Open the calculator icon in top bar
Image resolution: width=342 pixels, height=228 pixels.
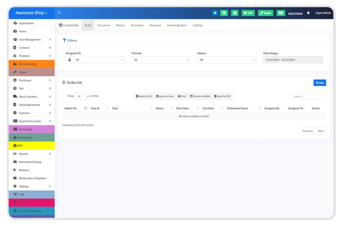(x=235, y=13)
